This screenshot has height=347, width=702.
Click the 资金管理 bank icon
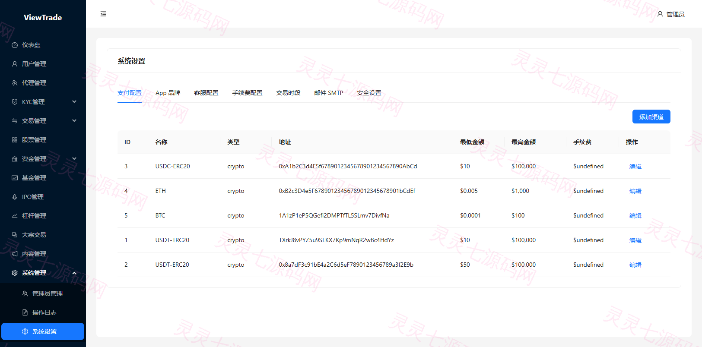(x=15, y=159)
